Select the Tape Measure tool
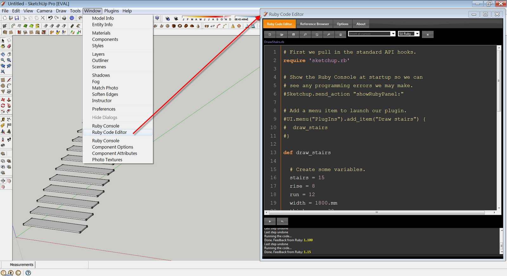The height and width of the screenshot is (276, 507). [3, 120]
